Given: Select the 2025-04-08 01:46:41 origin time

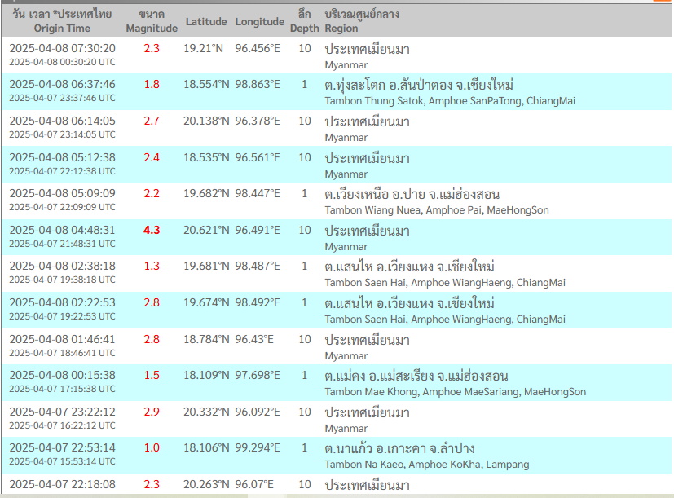Looking at the screenshot, I should pos(62,339).
